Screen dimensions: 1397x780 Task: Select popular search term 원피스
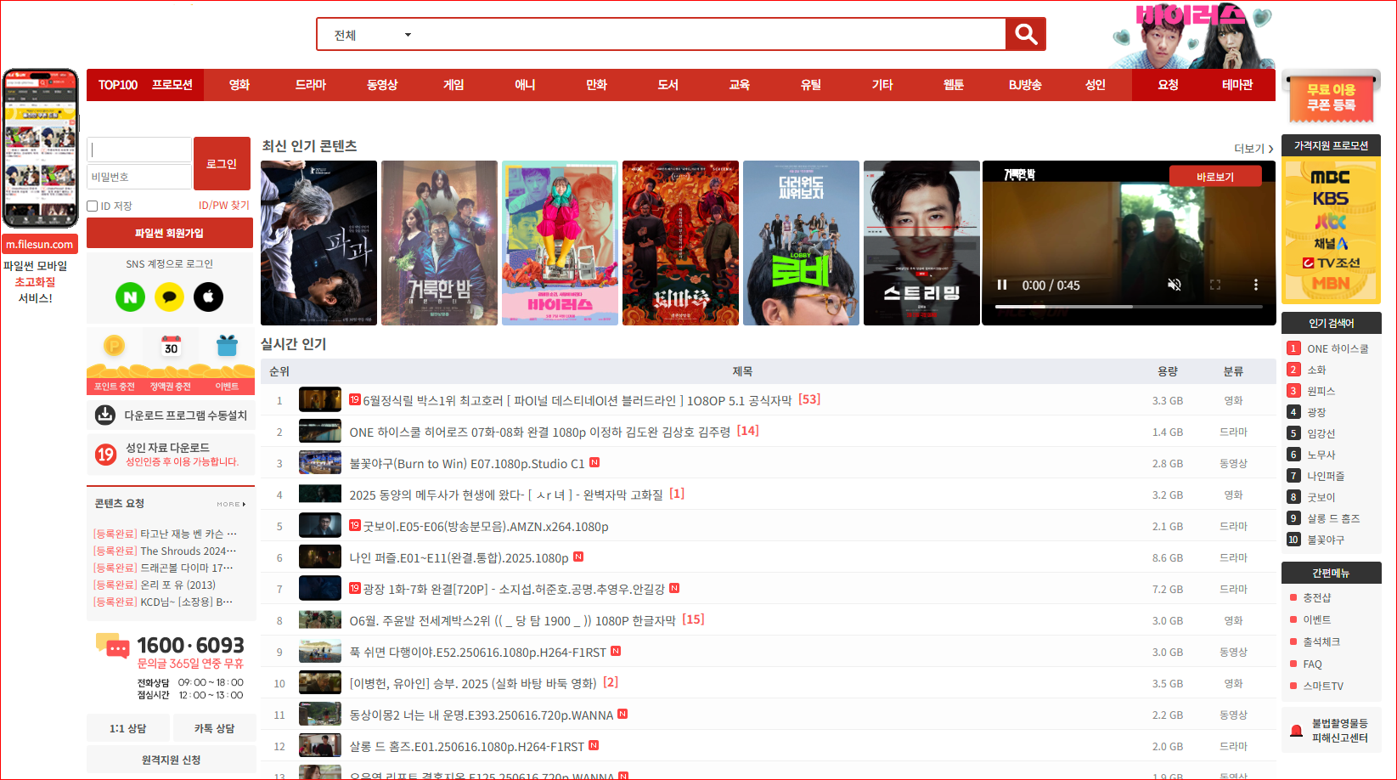tap(1321, 391)
